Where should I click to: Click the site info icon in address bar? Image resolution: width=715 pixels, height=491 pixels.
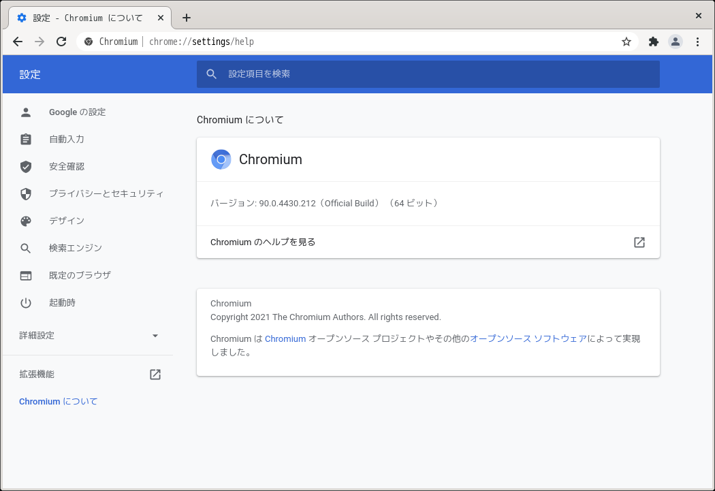89,42
